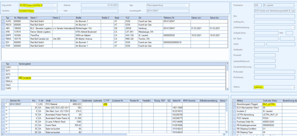Click the PODA value cell
The image size is (297, 136).
(272, 118)
